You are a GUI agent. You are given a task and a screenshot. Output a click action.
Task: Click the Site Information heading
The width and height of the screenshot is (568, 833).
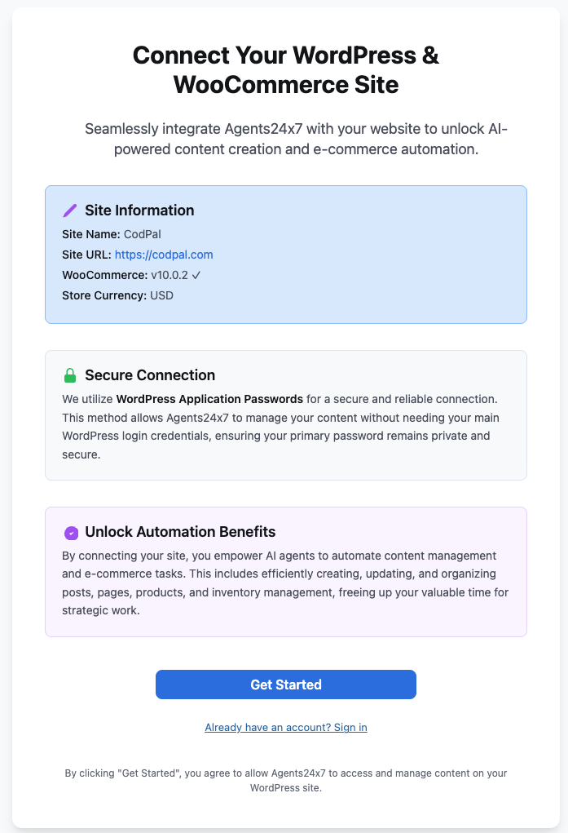pyautogui.click(x=139, y=210)
